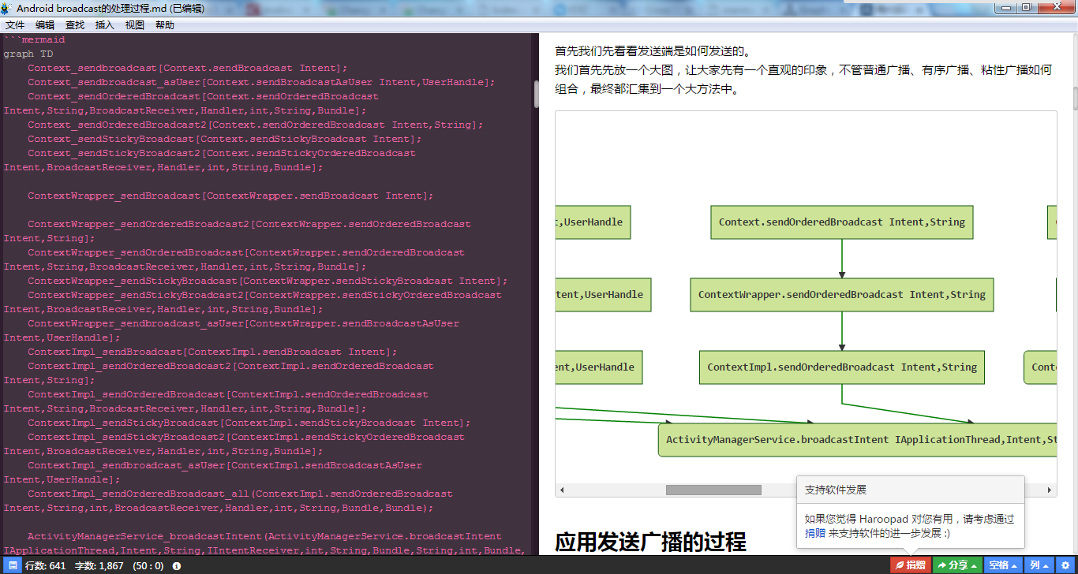Click the 应用发送广播的过程 heading

(650, 542)
